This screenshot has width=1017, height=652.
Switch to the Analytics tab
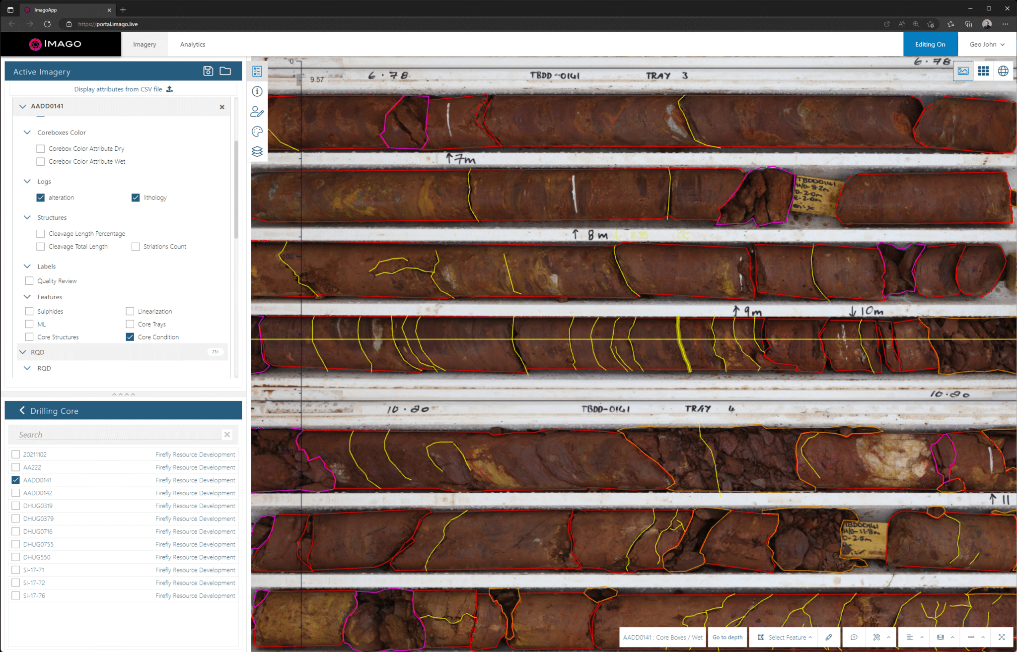193,44
